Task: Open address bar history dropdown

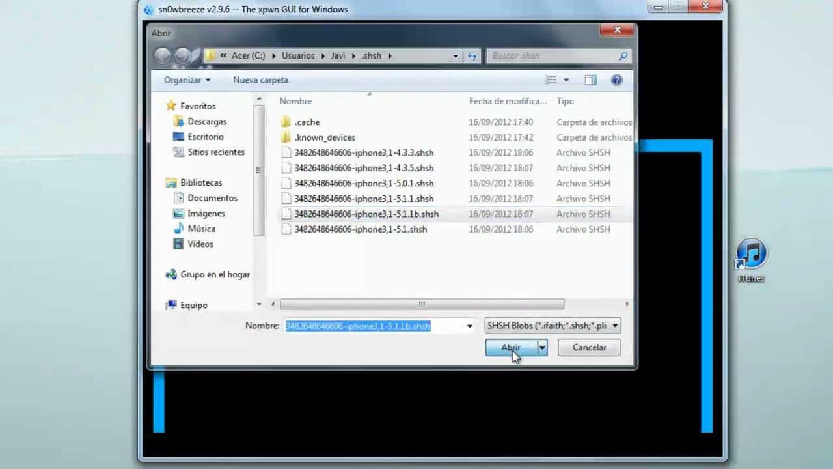Action: 456,56
